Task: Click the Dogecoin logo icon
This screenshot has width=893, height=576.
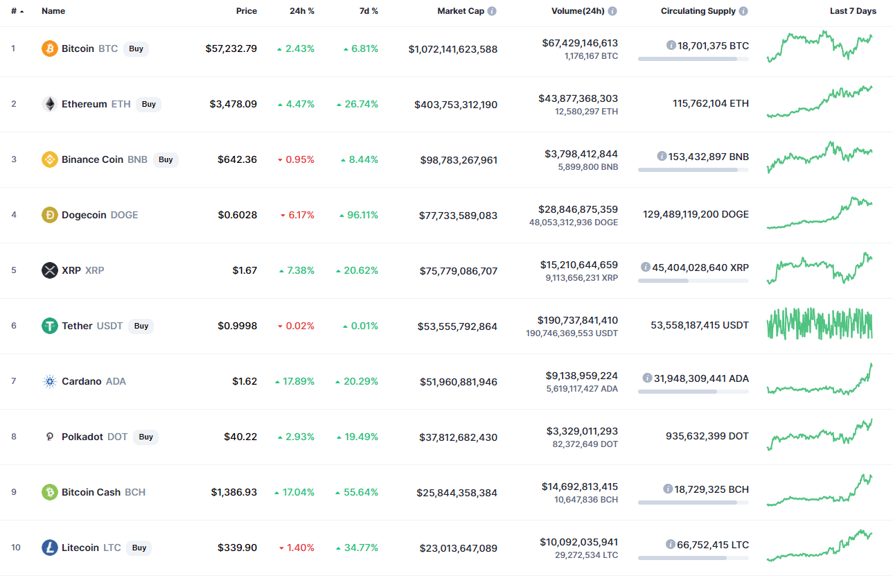Action: 50,215
